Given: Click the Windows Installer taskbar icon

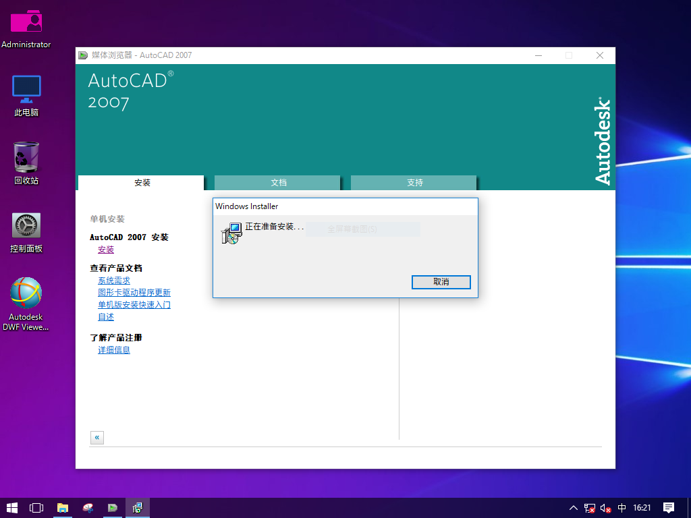Looking at the screenshot, I should (138, 508).
